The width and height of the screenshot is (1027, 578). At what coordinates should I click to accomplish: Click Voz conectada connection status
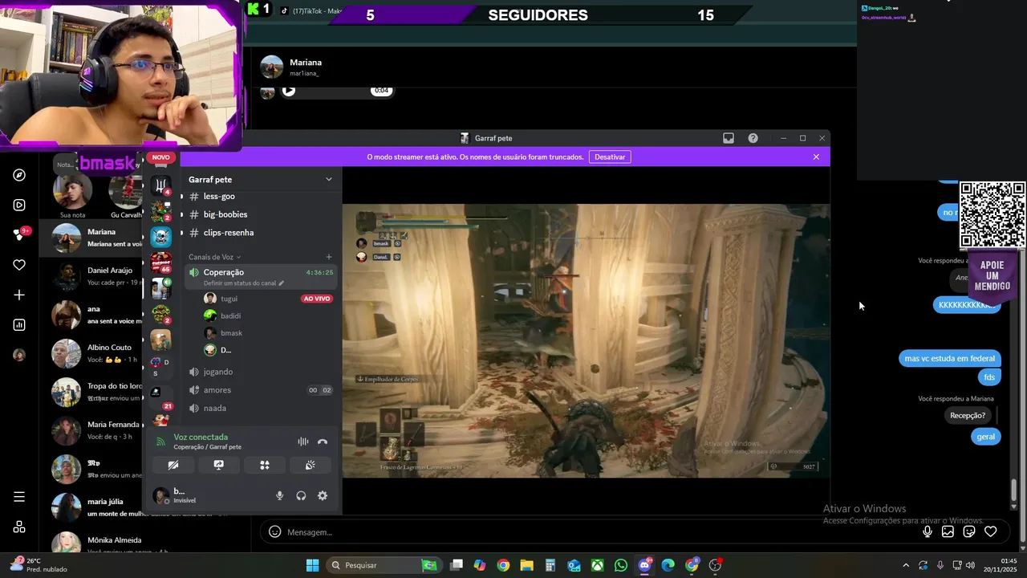(x=201, y=437)
